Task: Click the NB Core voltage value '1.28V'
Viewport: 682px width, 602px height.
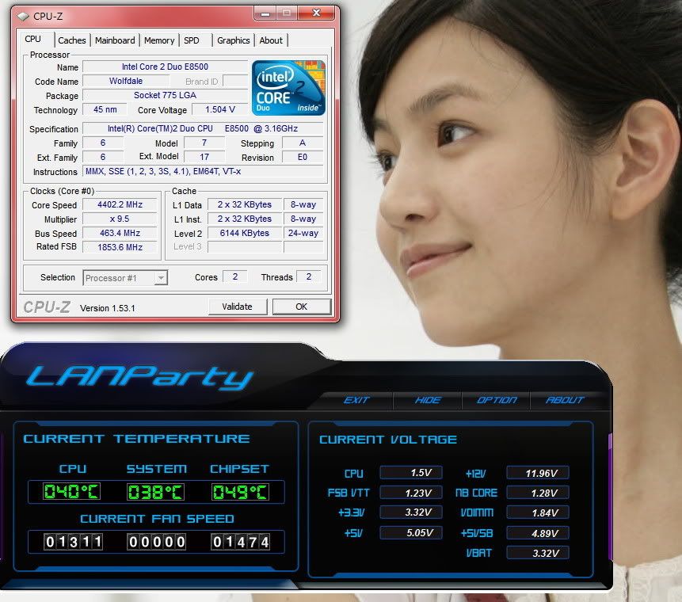Action: [538, 493]
